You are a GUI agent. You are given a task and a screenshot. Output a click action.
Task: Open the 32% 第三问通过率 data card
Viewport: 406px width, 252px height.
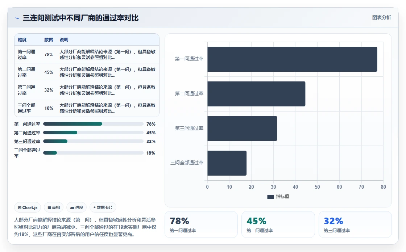(x=355, y=224)
